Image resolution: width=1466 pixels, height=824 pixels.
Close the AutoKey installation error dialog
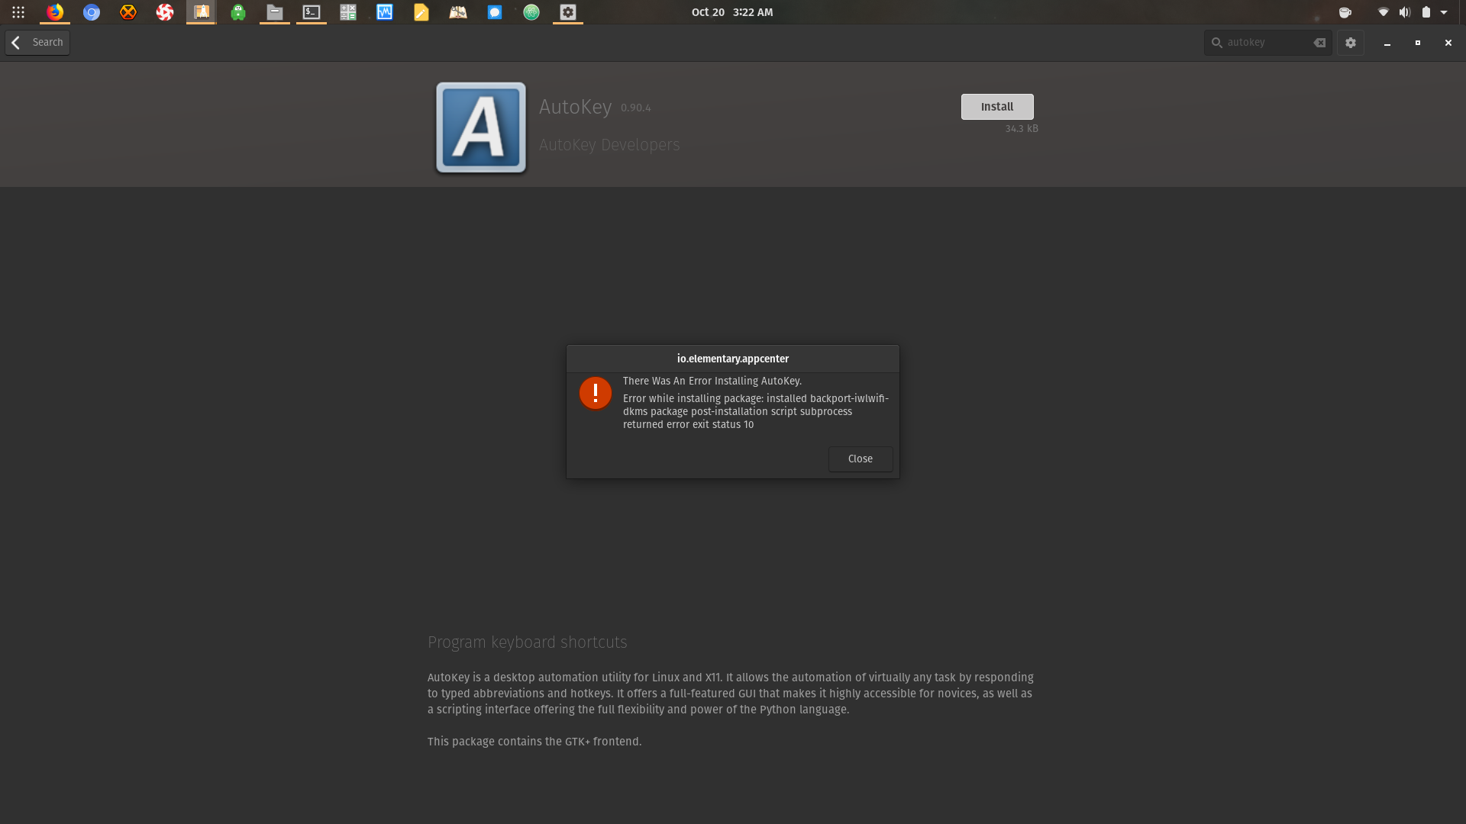pyautogui.click(x=860, y=459)
